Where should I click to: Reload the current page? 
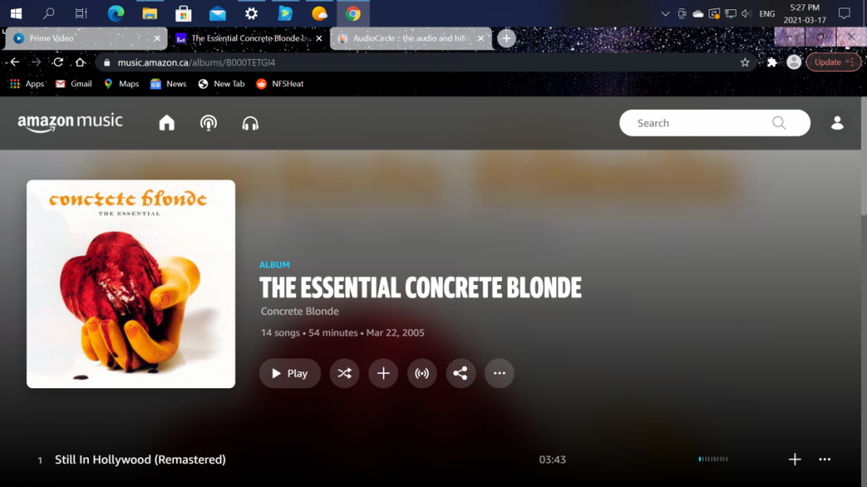click(x=58, y=62)
